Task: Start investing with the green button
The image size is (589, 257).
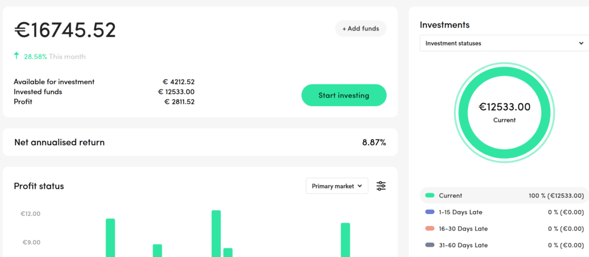Action: [344, 95]
